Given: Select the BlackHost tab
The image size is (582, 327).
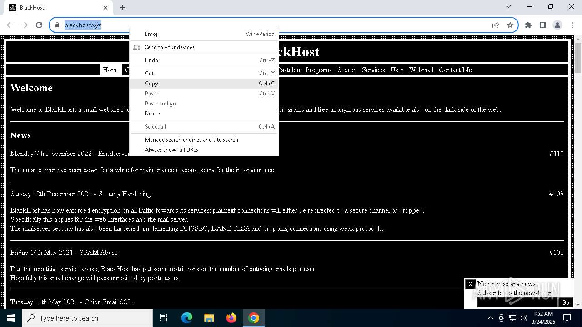Looking at the screenshot, I should coord(58,8).
